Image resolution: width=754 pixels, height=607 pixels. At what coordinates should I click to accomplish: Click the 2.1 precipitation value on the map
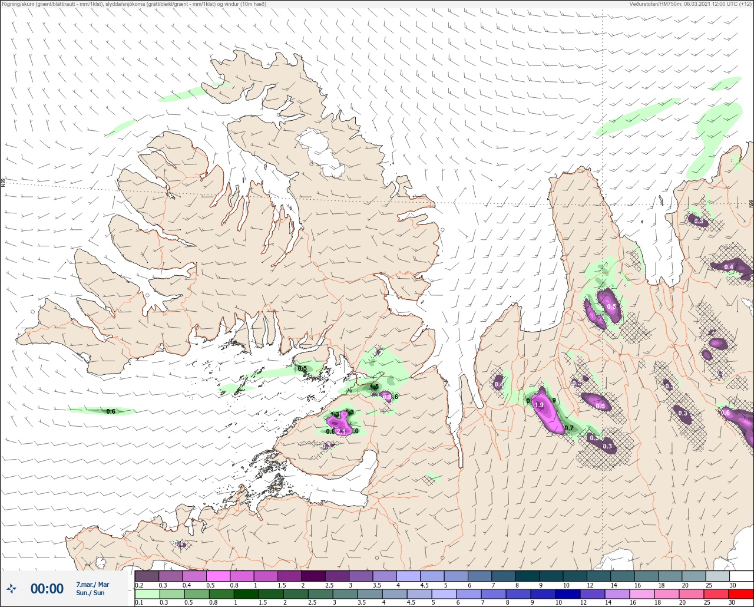pyautogui.click(x=341, y=431)
